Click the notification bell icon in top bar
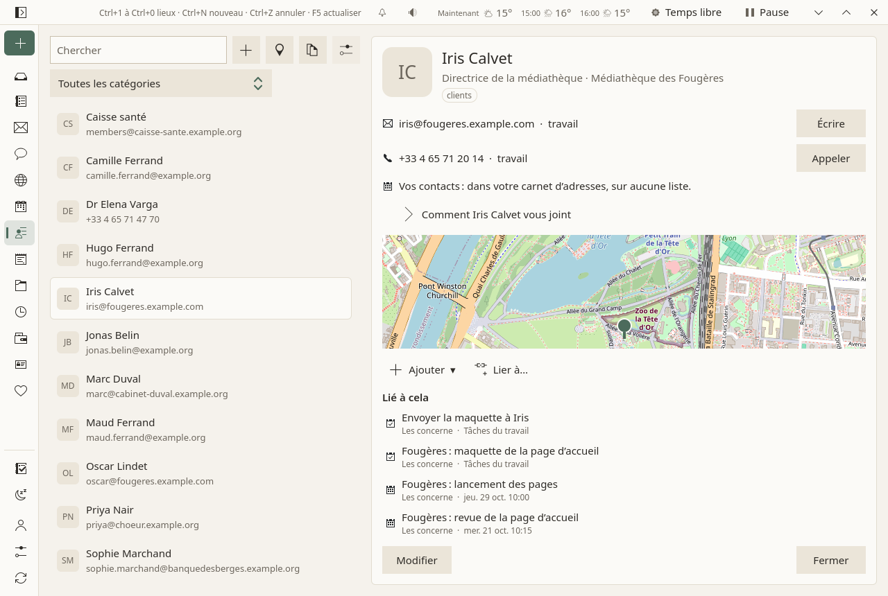The height and width of the screenshot is (596, 888). coord(382,12)
